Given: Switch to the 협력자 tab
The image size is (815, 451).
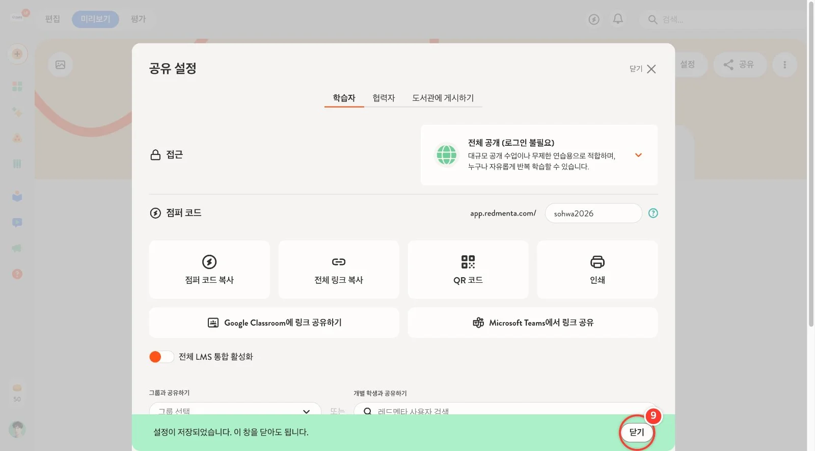Looking at the screenshot, I should coord(384,98).
